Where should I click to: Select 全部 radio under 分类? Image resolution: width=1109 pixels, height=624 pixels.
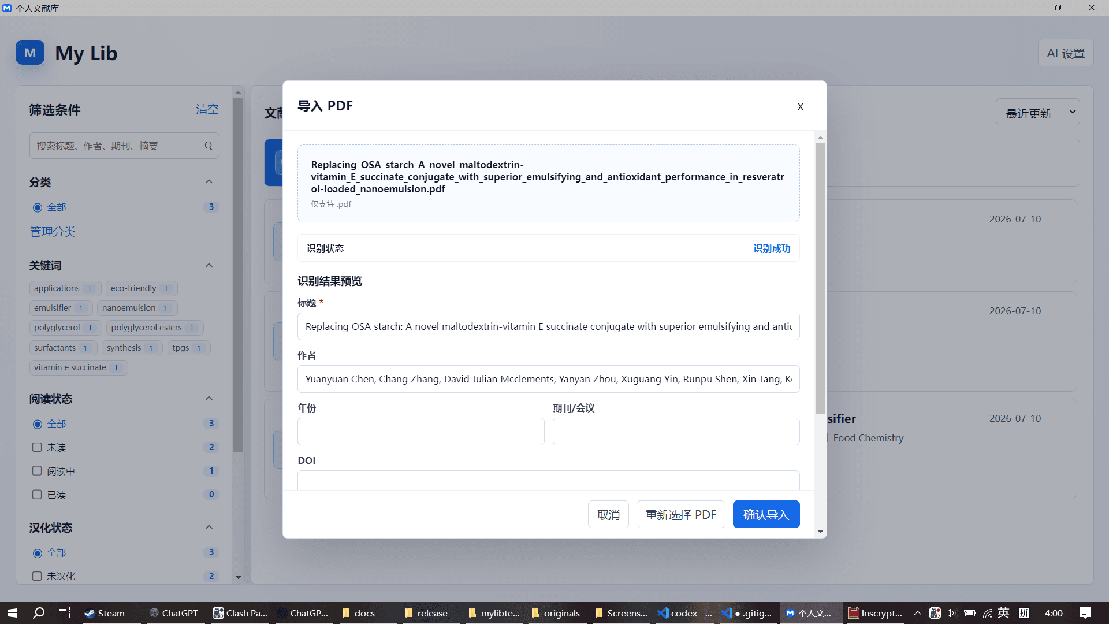pyautogui.click(x=38, y=207)
